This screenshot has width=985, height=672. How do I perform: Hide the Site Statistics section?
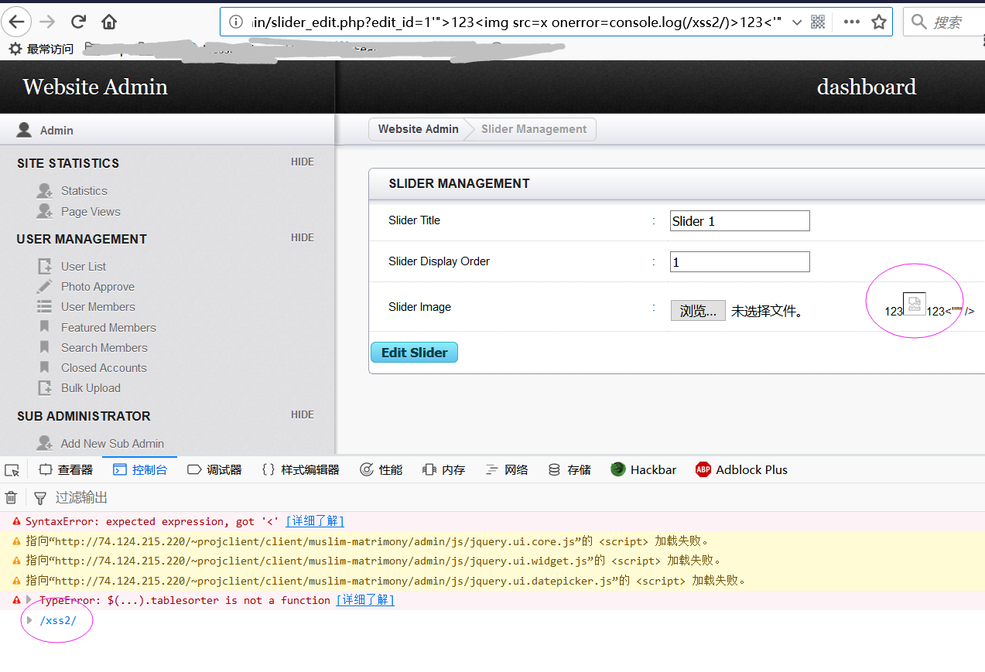pos(303,162)
